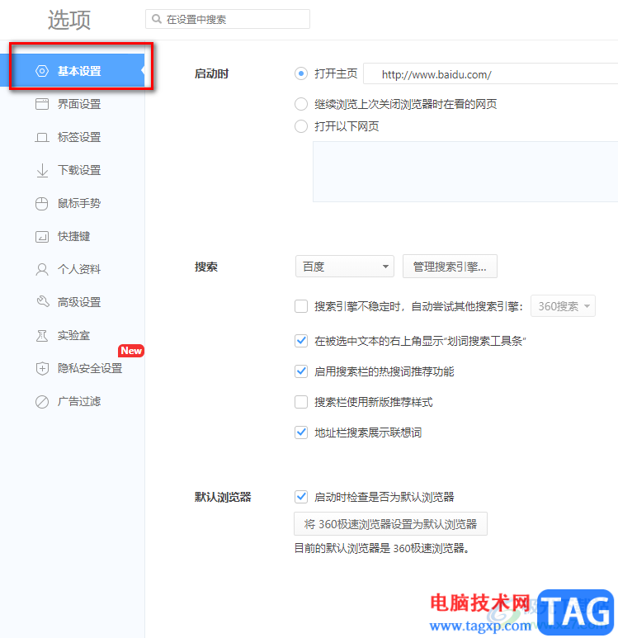Open 个人资料 settings label
Viewport: 618px width, 638px height.
(79, 269)
